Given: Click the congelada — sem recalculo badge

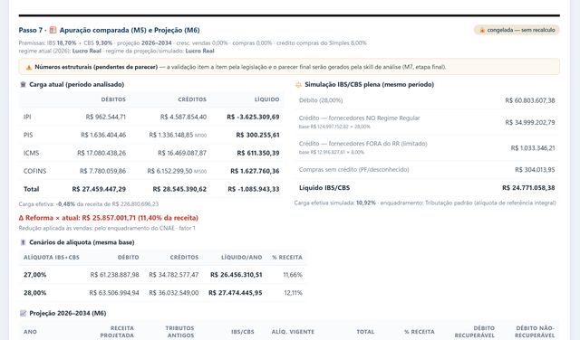Looking at the screenshot, I should pos(517,30).
